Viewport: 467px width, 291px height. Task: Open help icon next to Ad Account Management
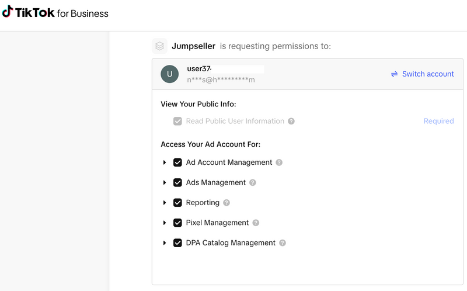pyautogui.click(x=279, y=162)
